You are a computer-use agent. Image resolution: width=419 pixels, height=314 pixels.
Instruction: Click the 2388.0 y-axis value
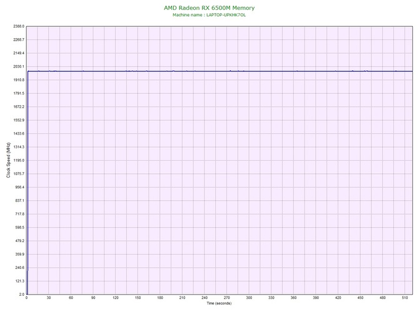pyautogui.click(x=19, y=26)
